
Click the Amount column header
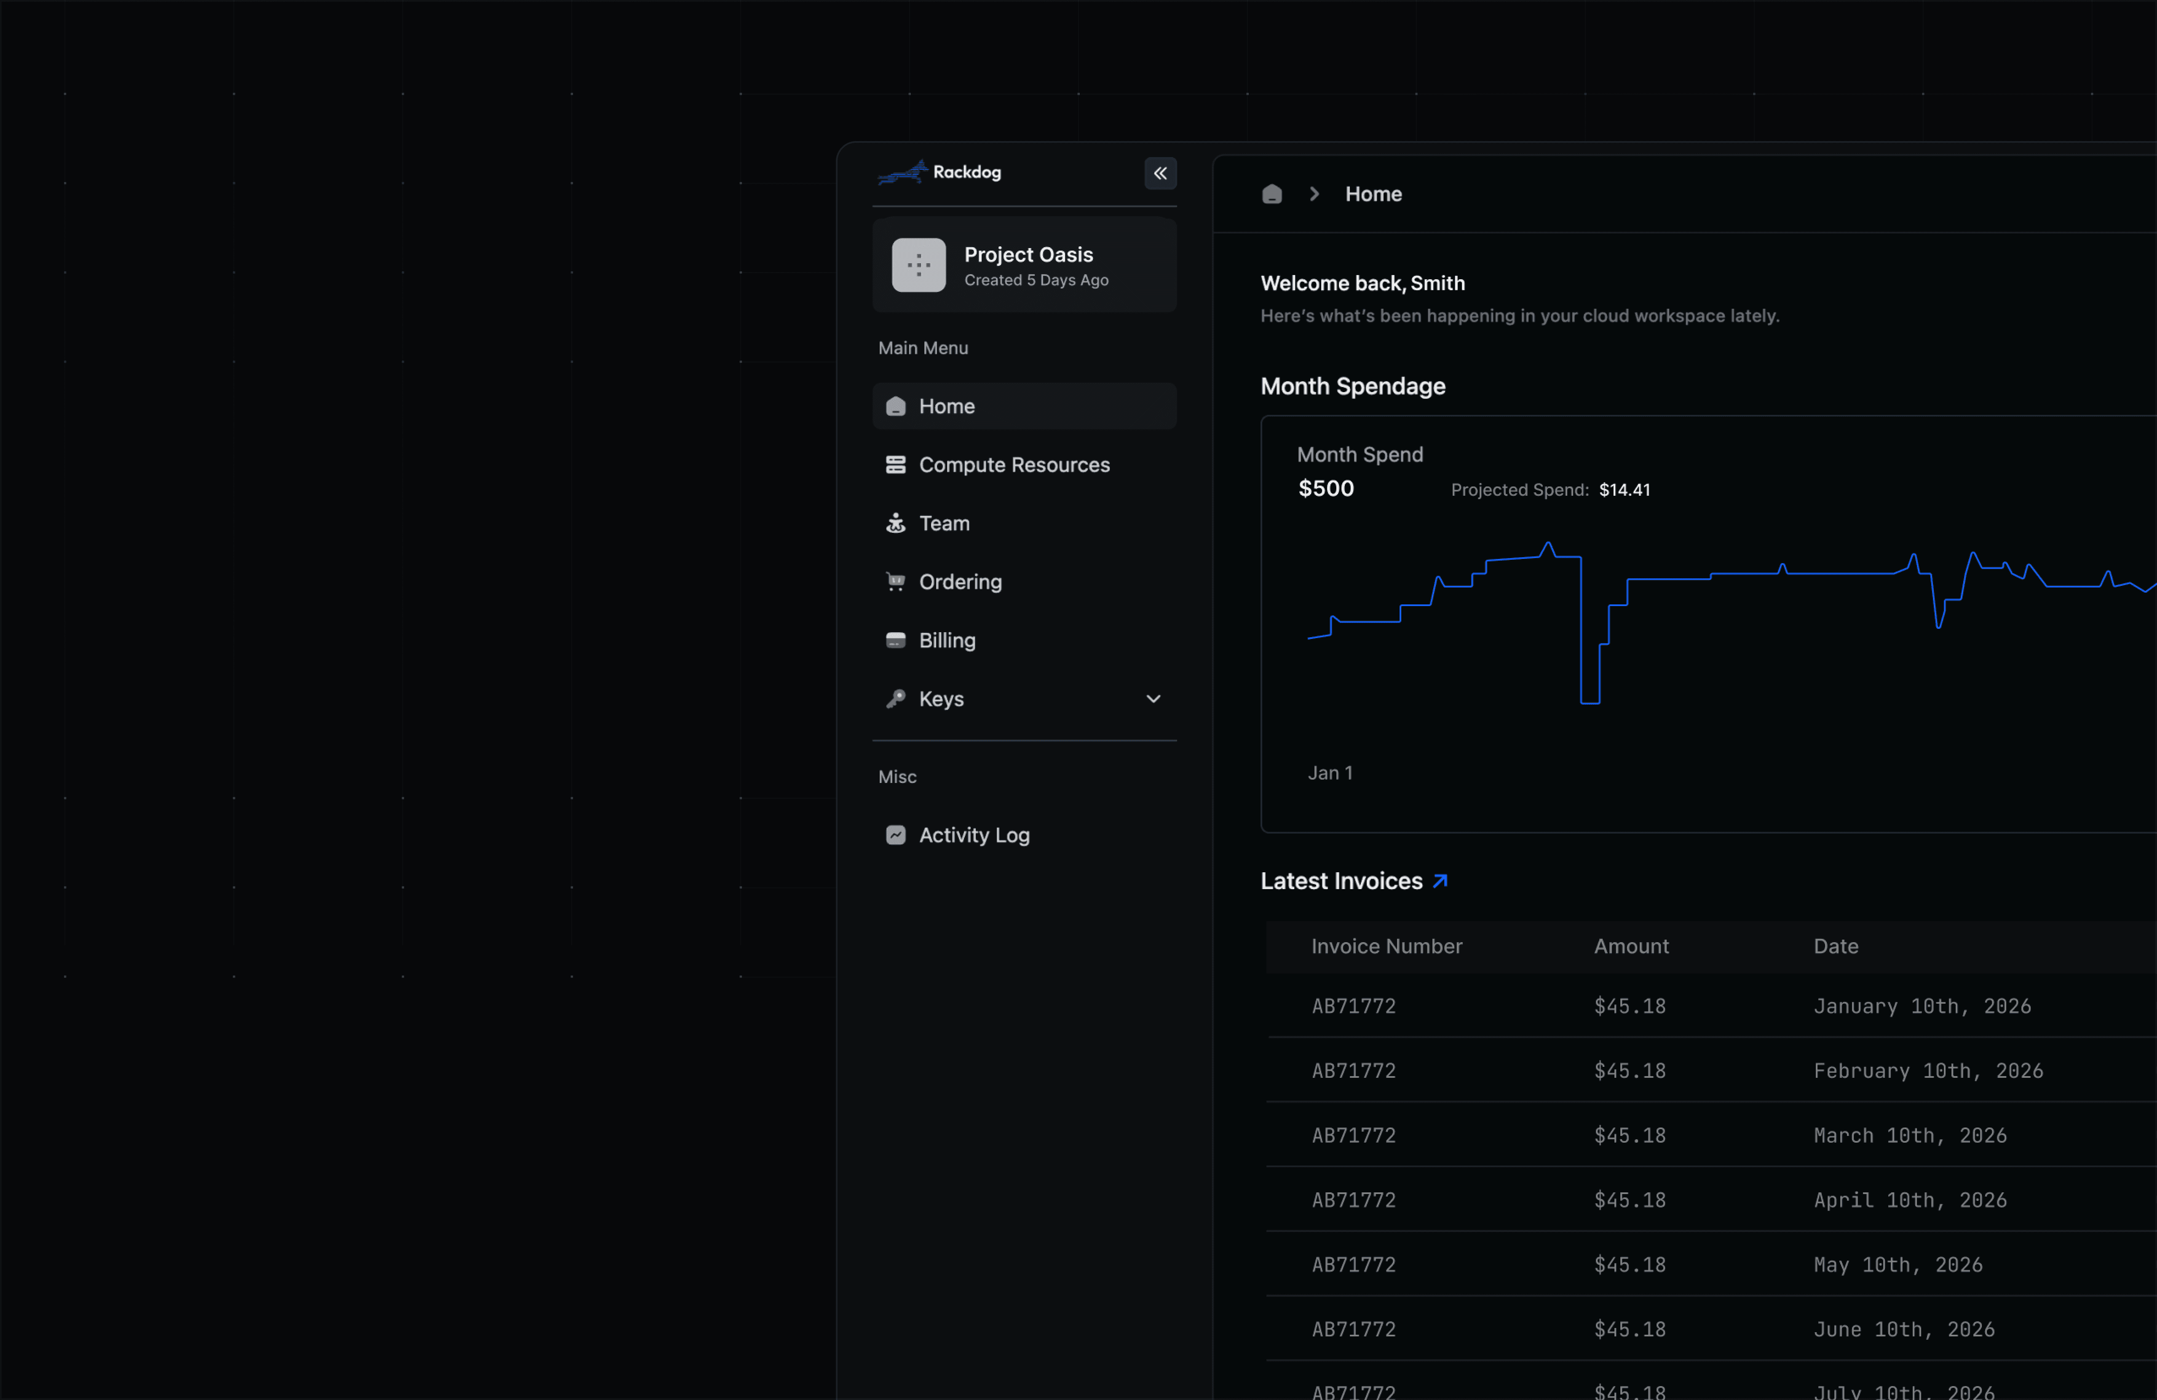[x=1630, y=946]
